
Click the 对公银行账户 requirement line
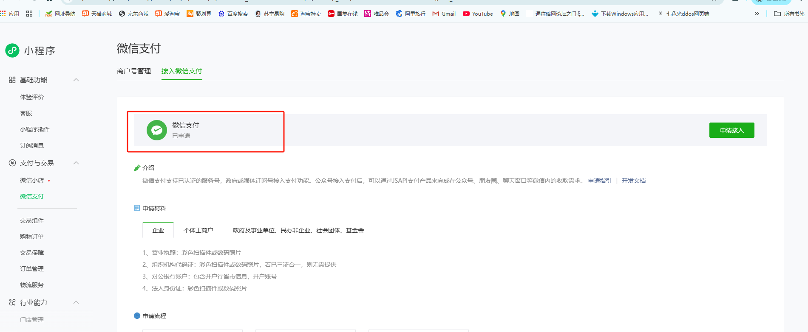click(x=210, y=276)
